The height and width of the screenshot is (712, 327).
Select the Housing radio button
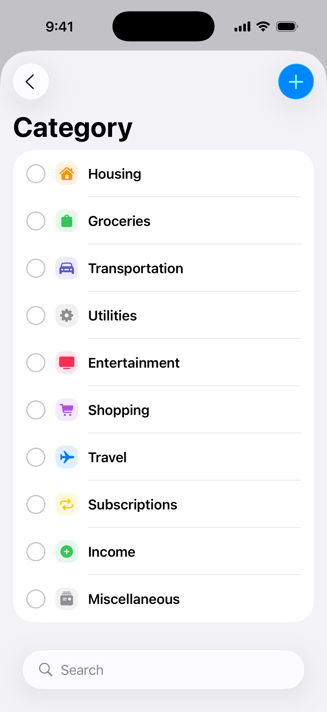click(36, 174)
